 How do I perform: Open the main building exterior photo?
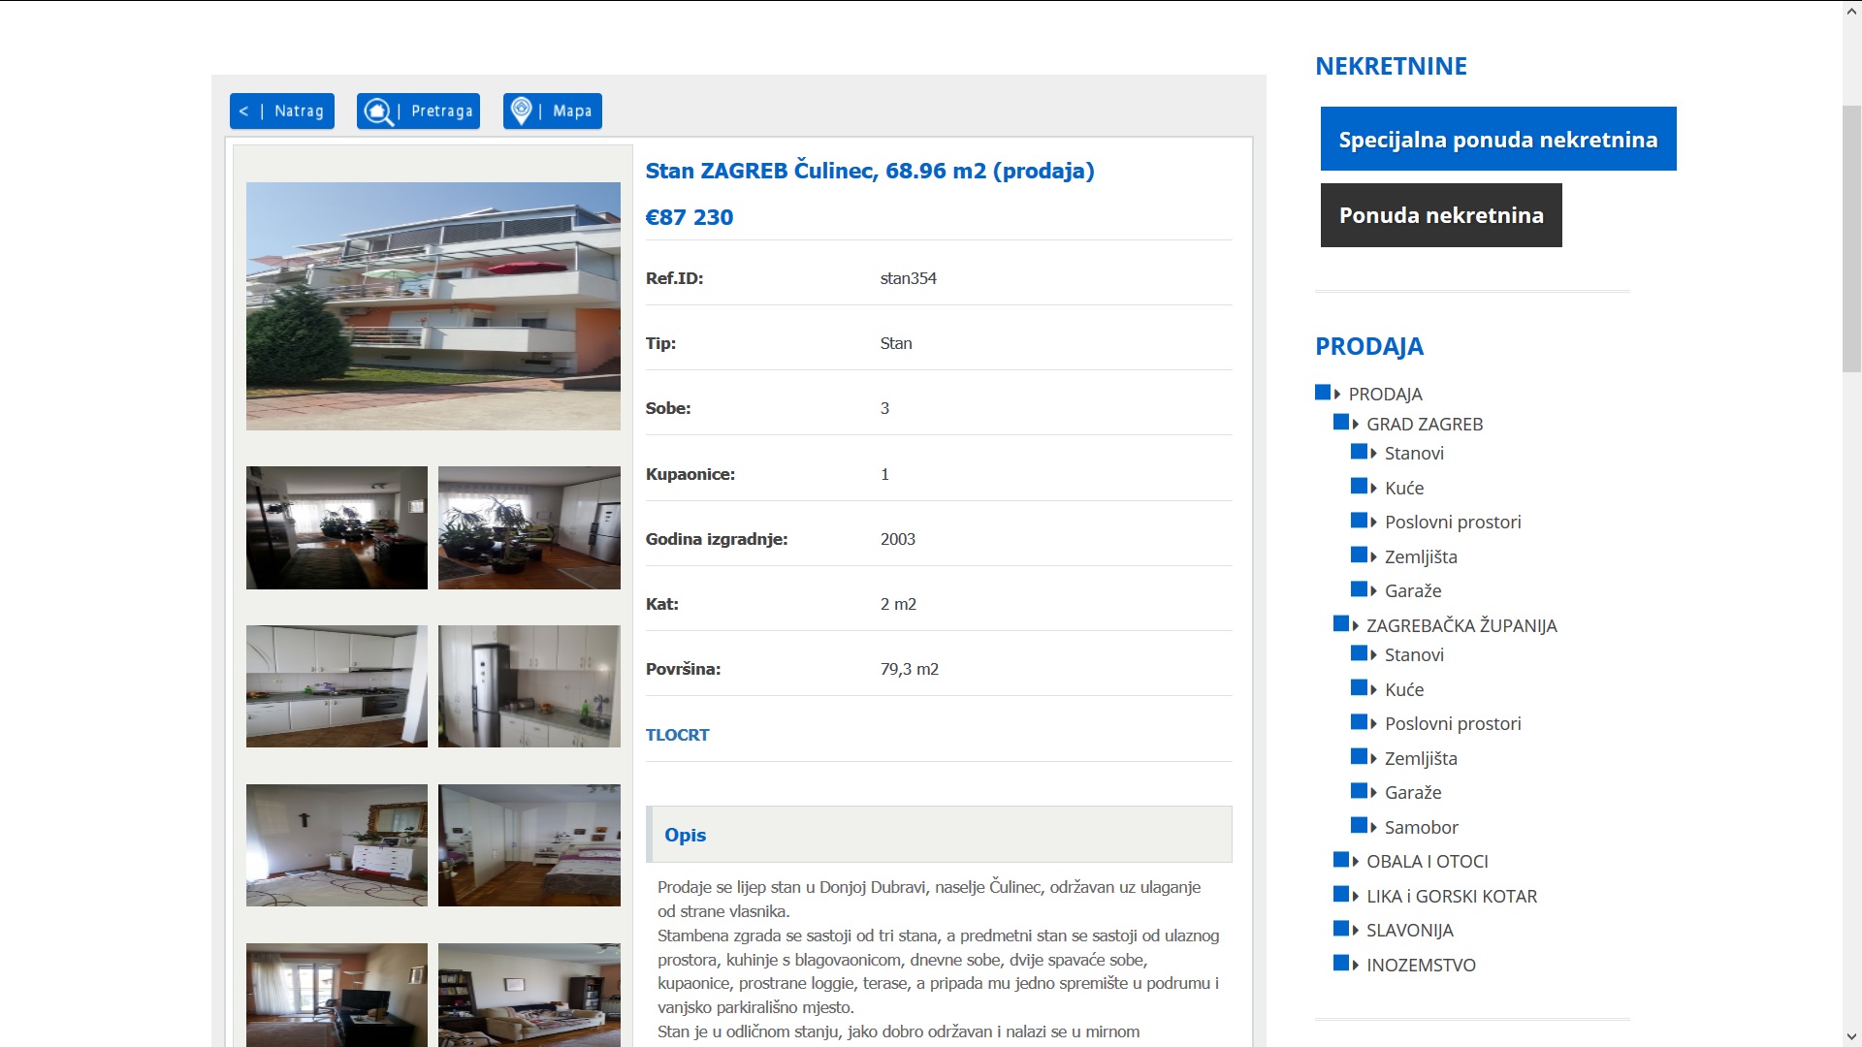coord(433,306)
